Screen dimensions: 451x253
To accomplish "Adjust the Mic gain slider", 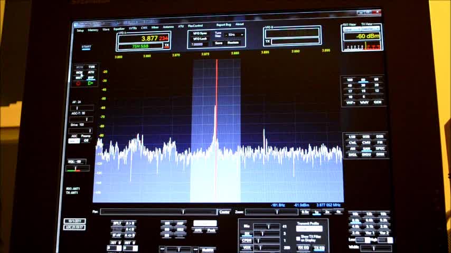I will (x=266, y=227).
